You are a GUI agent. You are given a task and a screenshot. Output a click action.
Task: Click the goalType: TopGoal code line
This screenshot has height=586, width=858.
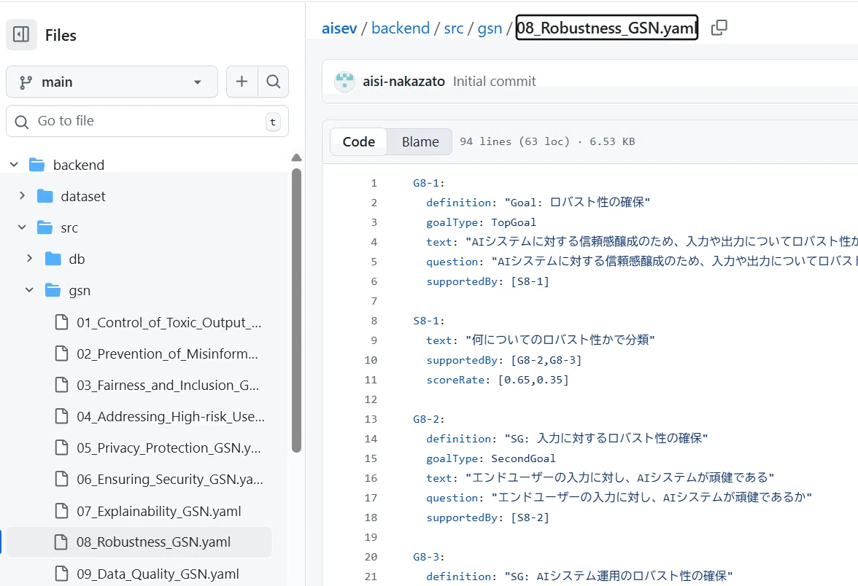point(481,222)
